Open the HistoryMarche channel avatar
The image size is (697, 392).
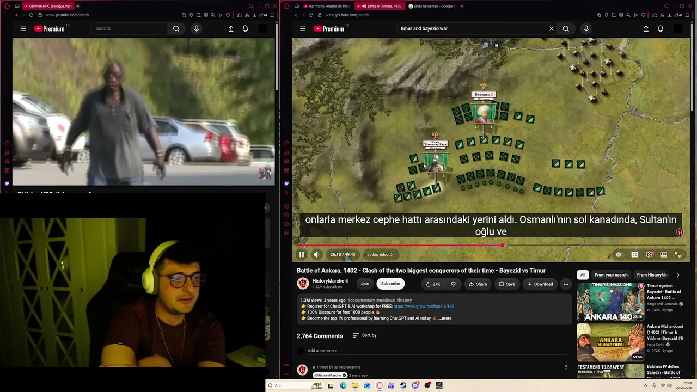303,283
